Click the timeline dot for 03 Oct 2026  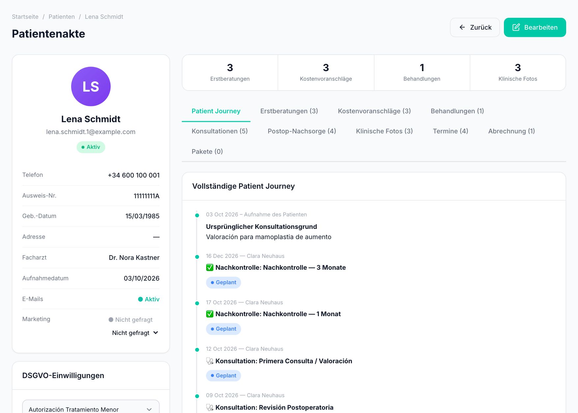point(197,215)
